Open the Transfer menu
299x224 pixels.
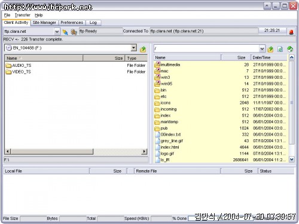pos(23,15)
